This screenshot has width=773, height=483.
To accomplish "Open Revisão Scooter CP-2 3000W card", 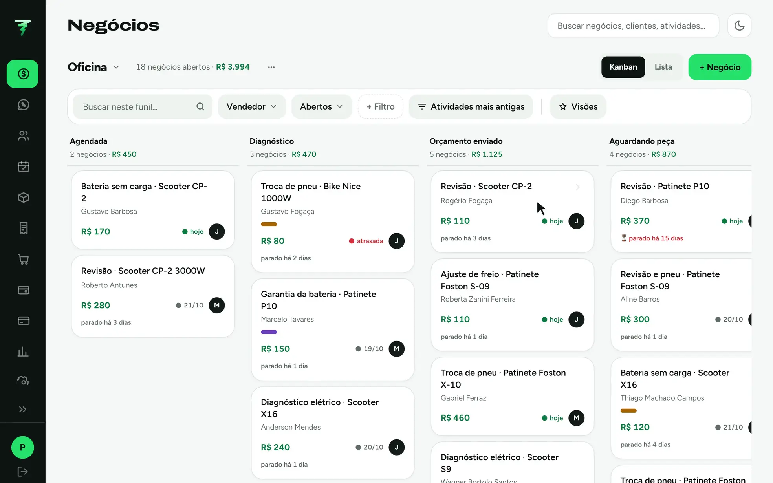I will point(153,296).
